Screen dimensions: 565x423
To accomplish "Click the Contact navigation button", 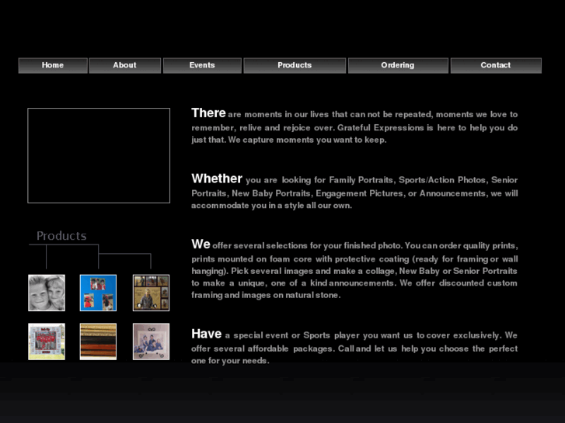I will point(496,65).
